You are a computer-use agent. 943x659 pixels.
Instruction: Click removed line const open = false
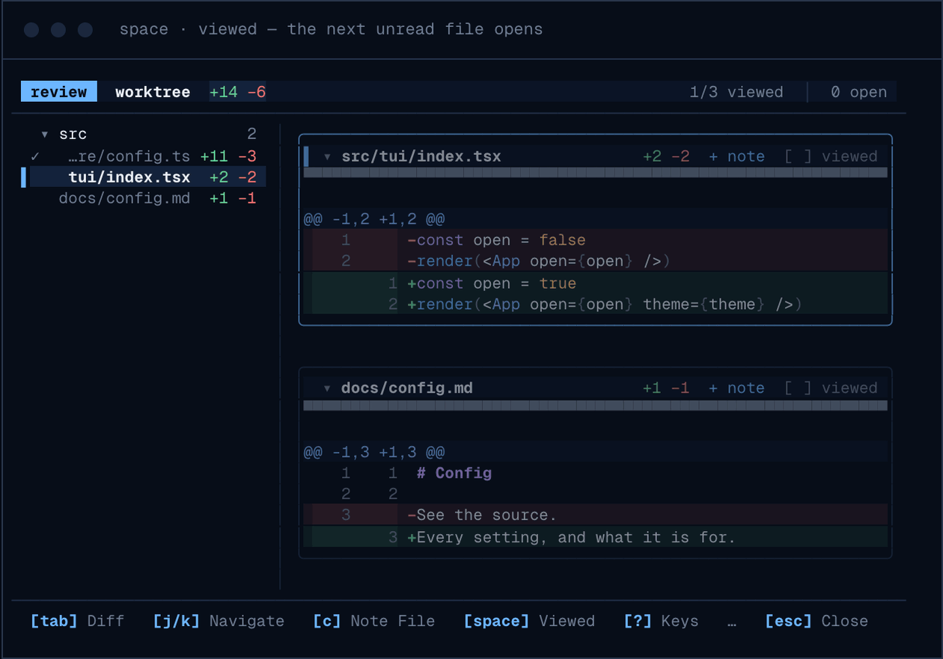click(x=595, y=240)
